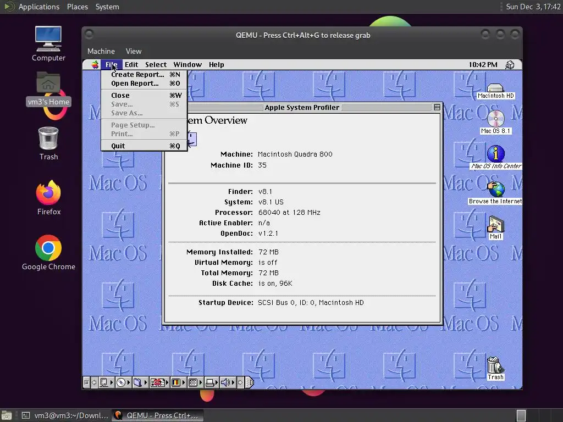
Task: Toggle windowshade box on Apple System Profiler
Action: tap(437, 107)
